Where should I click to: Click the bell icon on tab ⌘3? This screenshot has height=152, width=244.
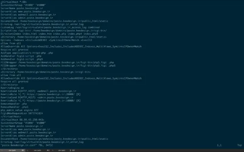[70, 150]
